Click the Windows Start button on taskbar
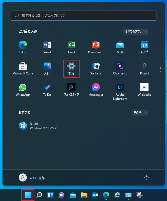The height and width of the screenshot is (201, 167). click(x=28, y=195)
